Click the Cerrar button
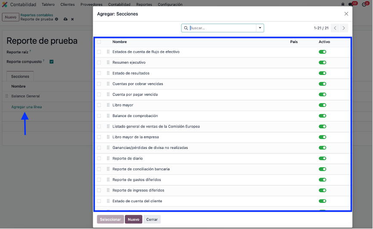 coord(152,220)
